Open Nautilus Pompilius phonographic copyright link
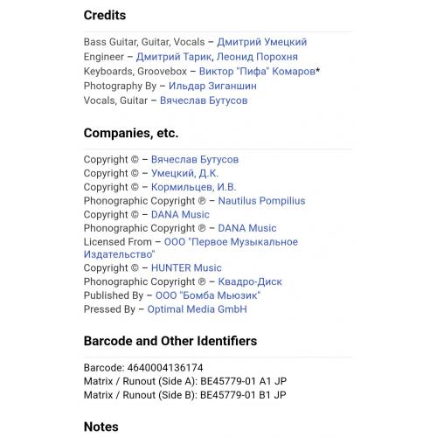The image size is (437, 437). (261, 201)
